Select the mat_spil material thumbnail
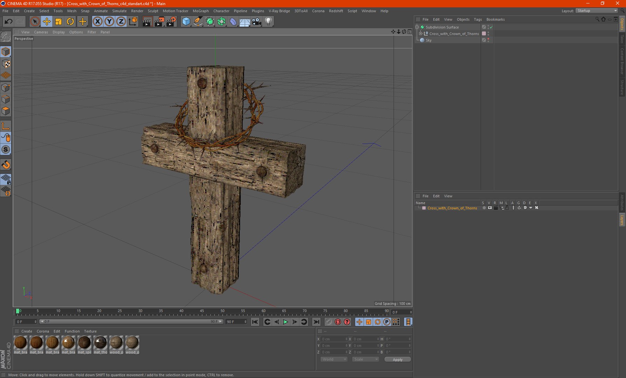Image resolution: width=626 pixels, height=378 pixels. pyautogui.click(x=84, y=345)
